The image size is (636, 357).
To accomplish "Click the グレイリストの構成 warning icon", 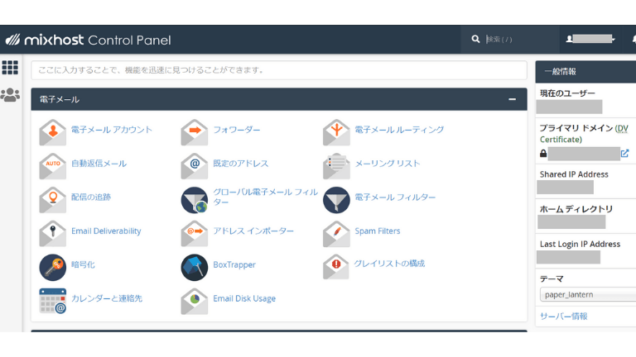I will tap(336, 266).
